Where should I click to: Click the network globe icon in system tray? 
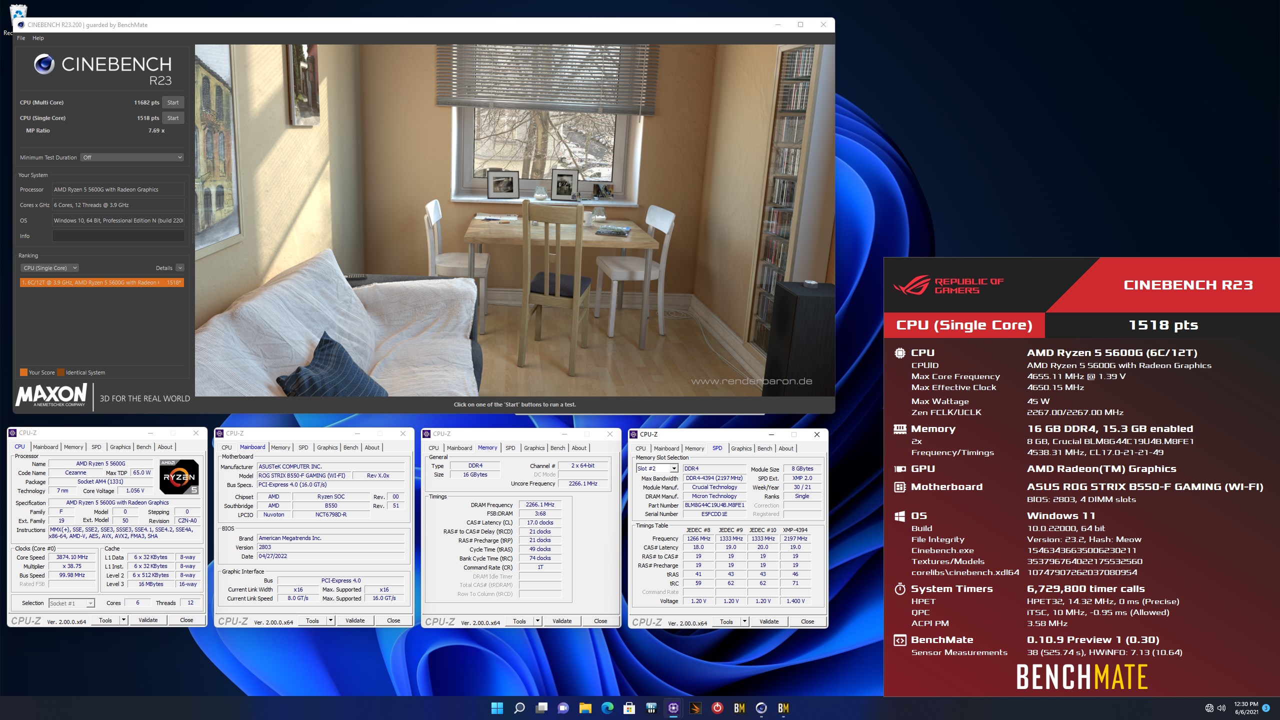pos(1209,708)
